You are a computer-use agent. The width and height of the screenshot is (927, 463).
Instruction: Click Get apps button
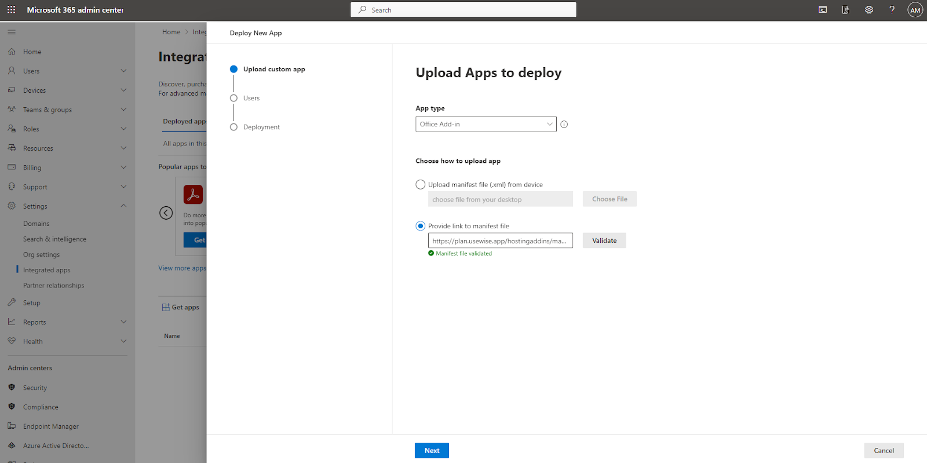pyautogui.click(x=181, y=307)
